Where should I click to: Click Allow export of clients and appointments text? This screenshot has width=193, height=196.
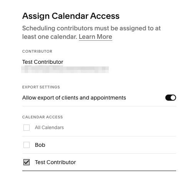click(x=74, y=98)
